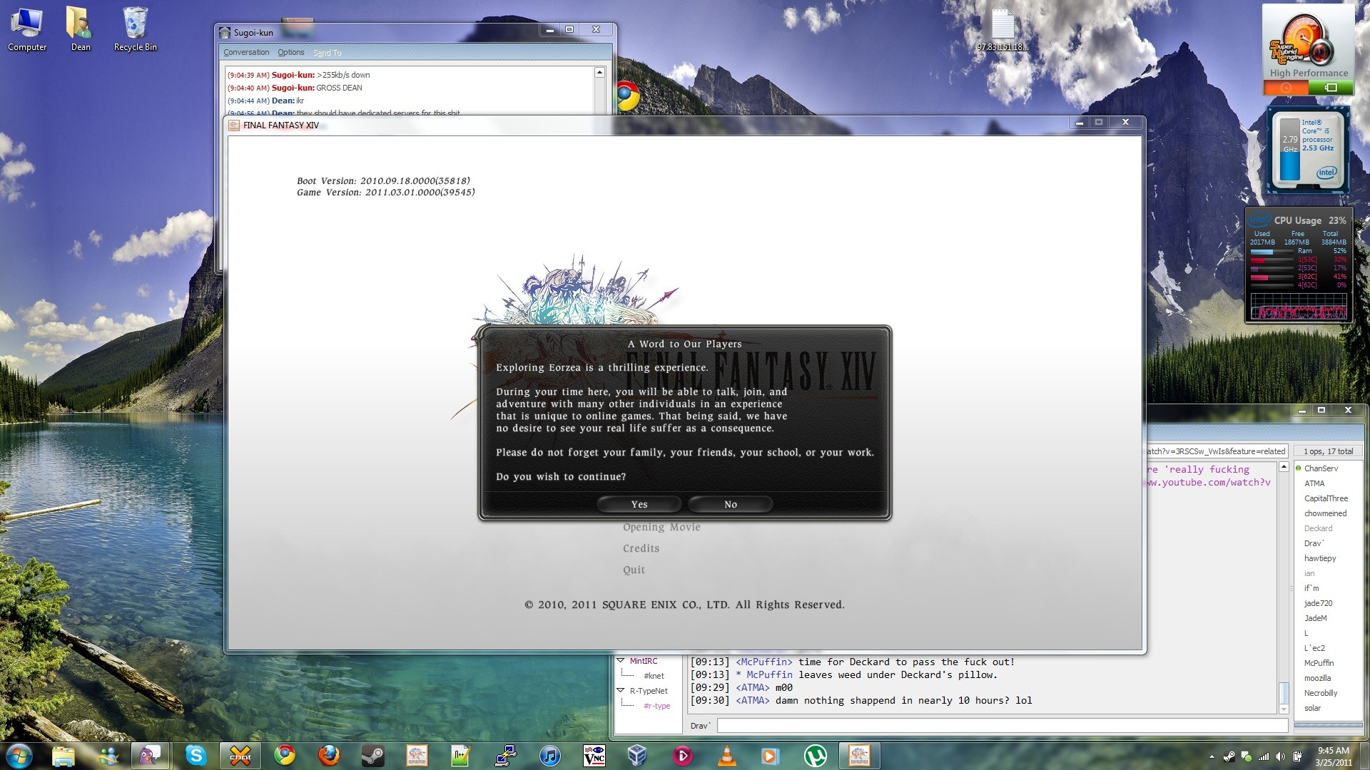Viewport: 1370px width, 770px height.
Task: Open Windows Explorer from the taskbar
Action: click(64, 755)
